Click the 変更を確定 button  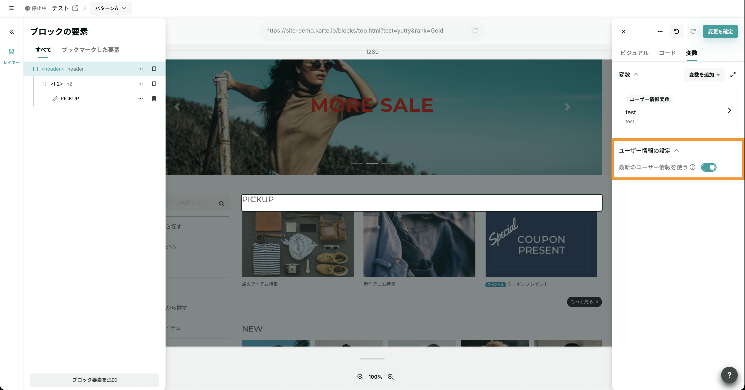(x=720, y=31)
